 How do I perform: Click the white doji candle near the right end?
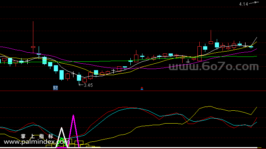[x=245, y=45]
